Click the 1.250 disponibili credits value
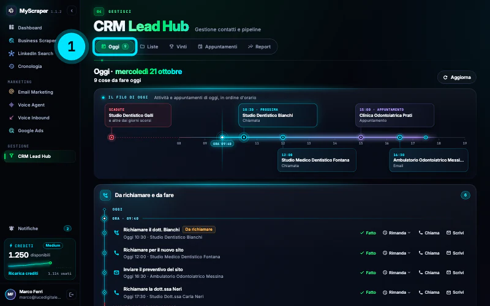 29,255
